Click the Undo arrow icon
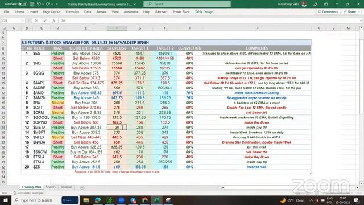 point(39,4)
